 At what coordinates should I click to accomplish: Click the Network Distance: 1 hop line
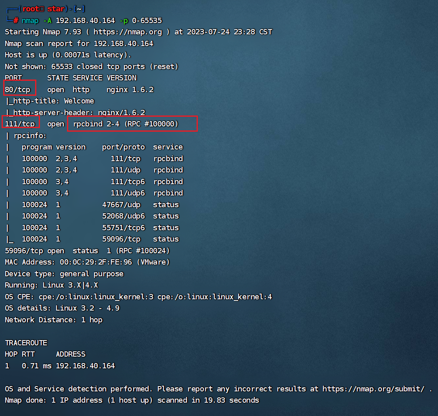[54, 320]
